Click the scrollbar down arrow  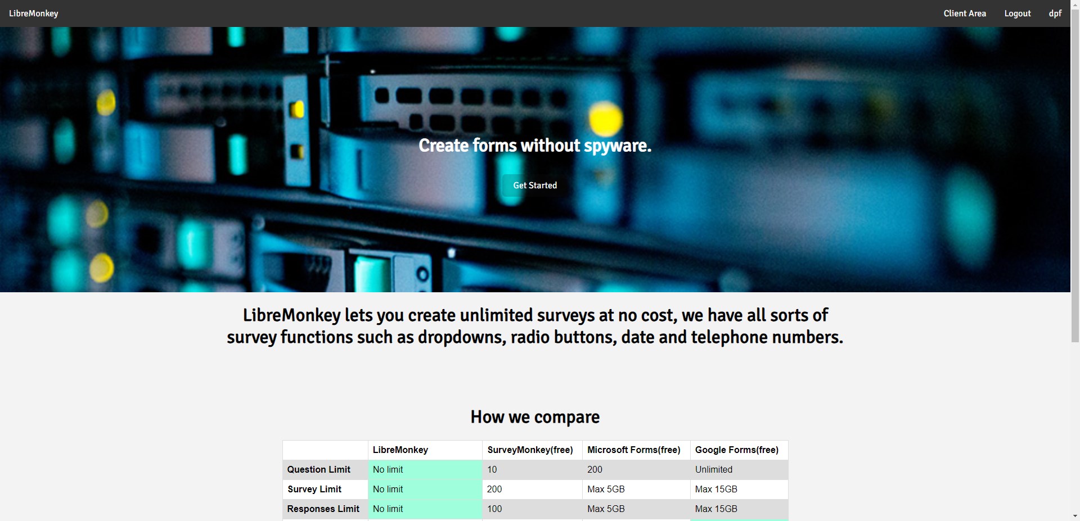1075,516
